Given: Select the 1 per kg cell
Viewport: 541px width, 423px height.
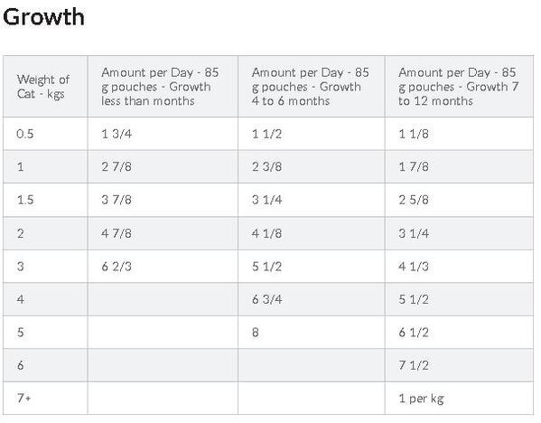Looking at the screenshot, I should pyautogui.click(x=459, y=398).
